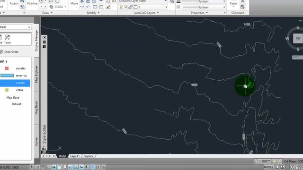
Task: Click layer 0 color swatch square
Action: [135, 7]
